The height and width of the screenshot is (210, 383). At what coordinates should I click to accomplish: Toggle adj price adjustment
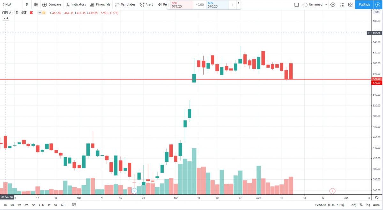[x=354, y=205]
